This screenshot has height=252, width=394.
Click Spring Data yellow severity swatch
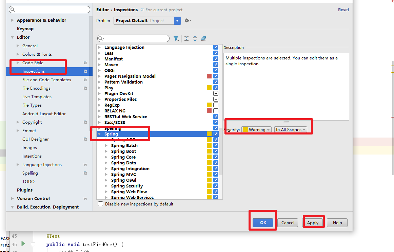(x=209, y=163)
